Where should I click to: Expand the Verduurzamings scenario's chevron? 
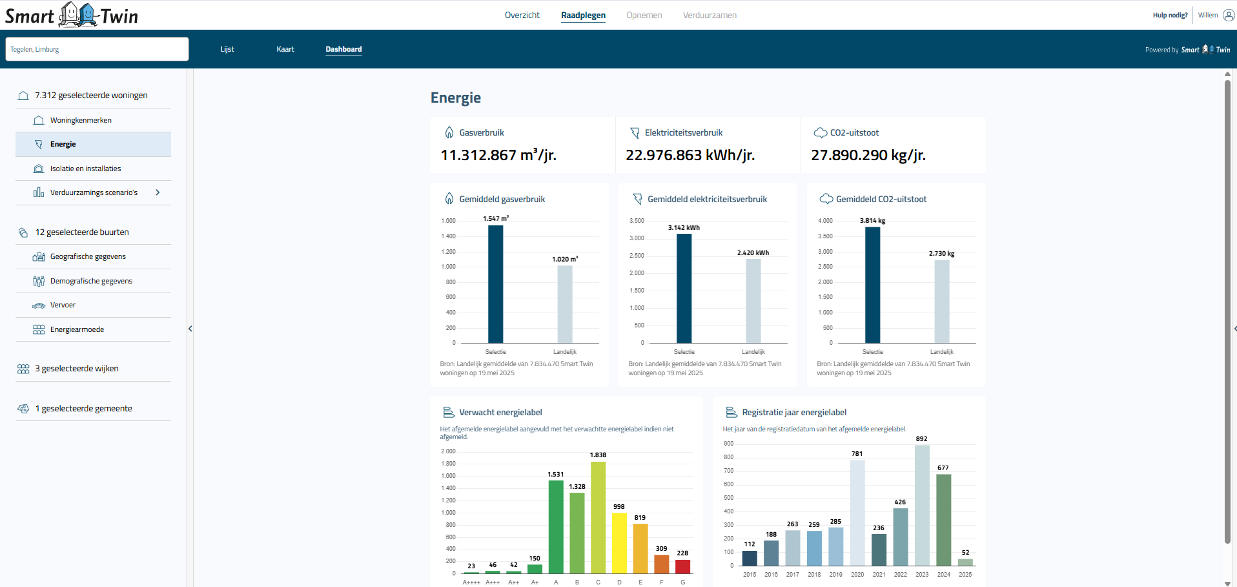click(x=158, y=192)
